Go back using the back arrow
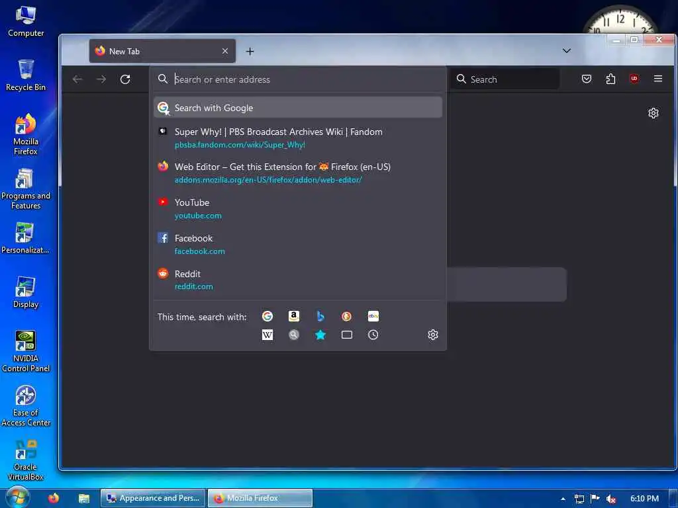 (x=77, y=79)
